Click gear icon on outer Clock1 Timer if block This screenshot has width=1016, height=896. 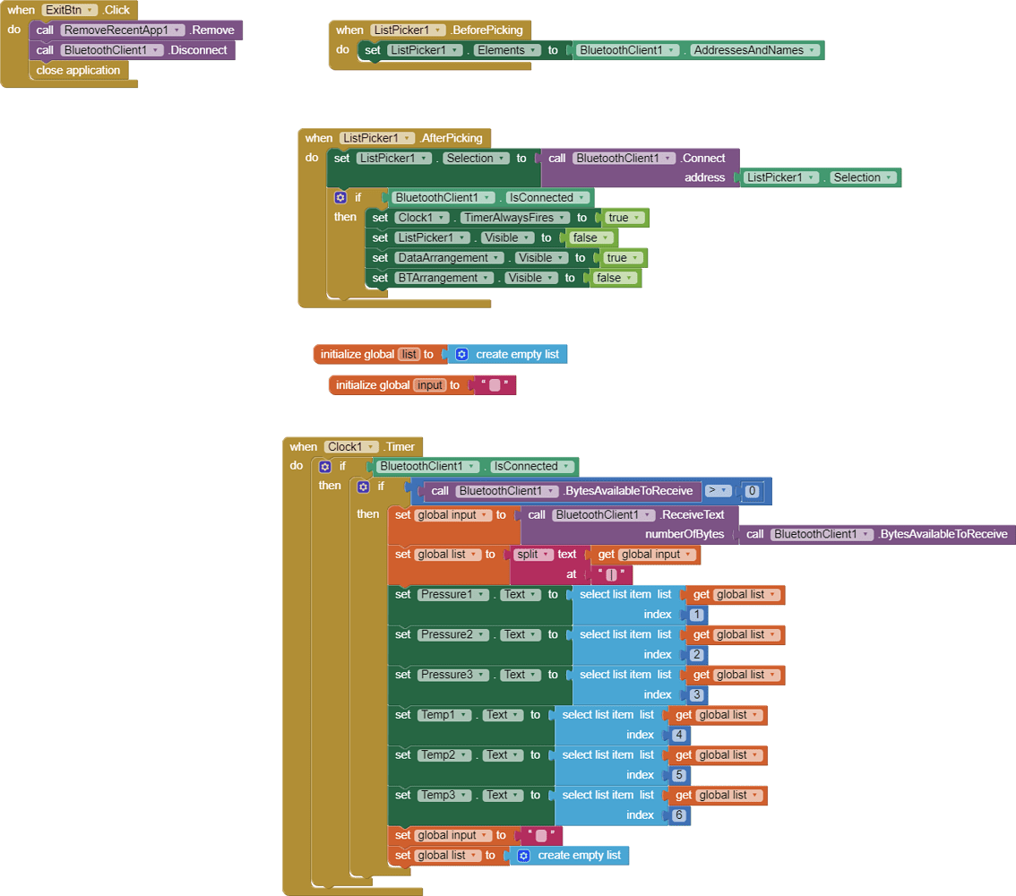[x=325, y=466]
